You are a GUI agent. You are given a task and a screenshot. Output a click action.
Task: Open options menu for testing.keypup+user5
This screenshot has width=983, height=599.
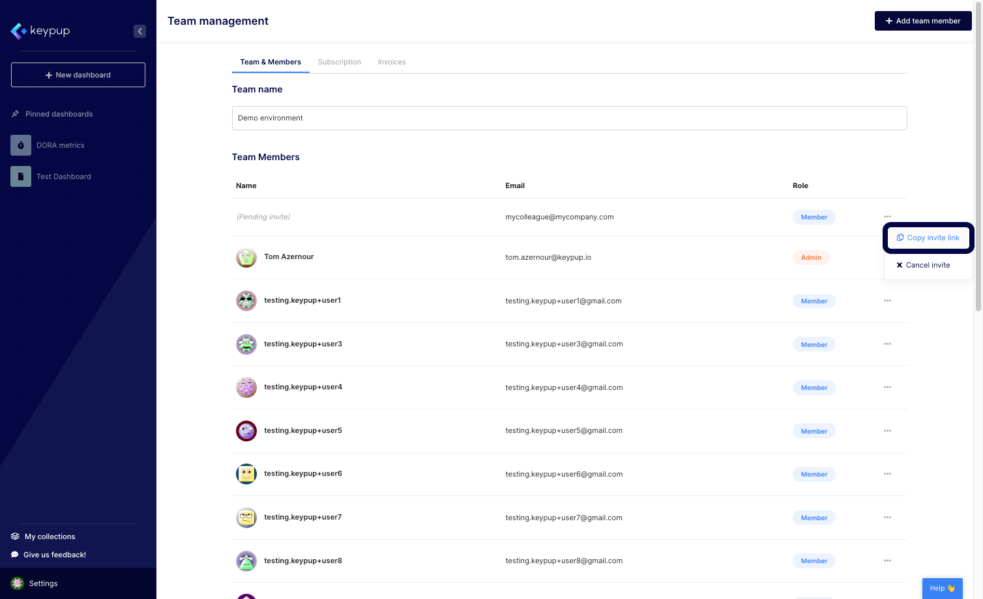point(887,431)
